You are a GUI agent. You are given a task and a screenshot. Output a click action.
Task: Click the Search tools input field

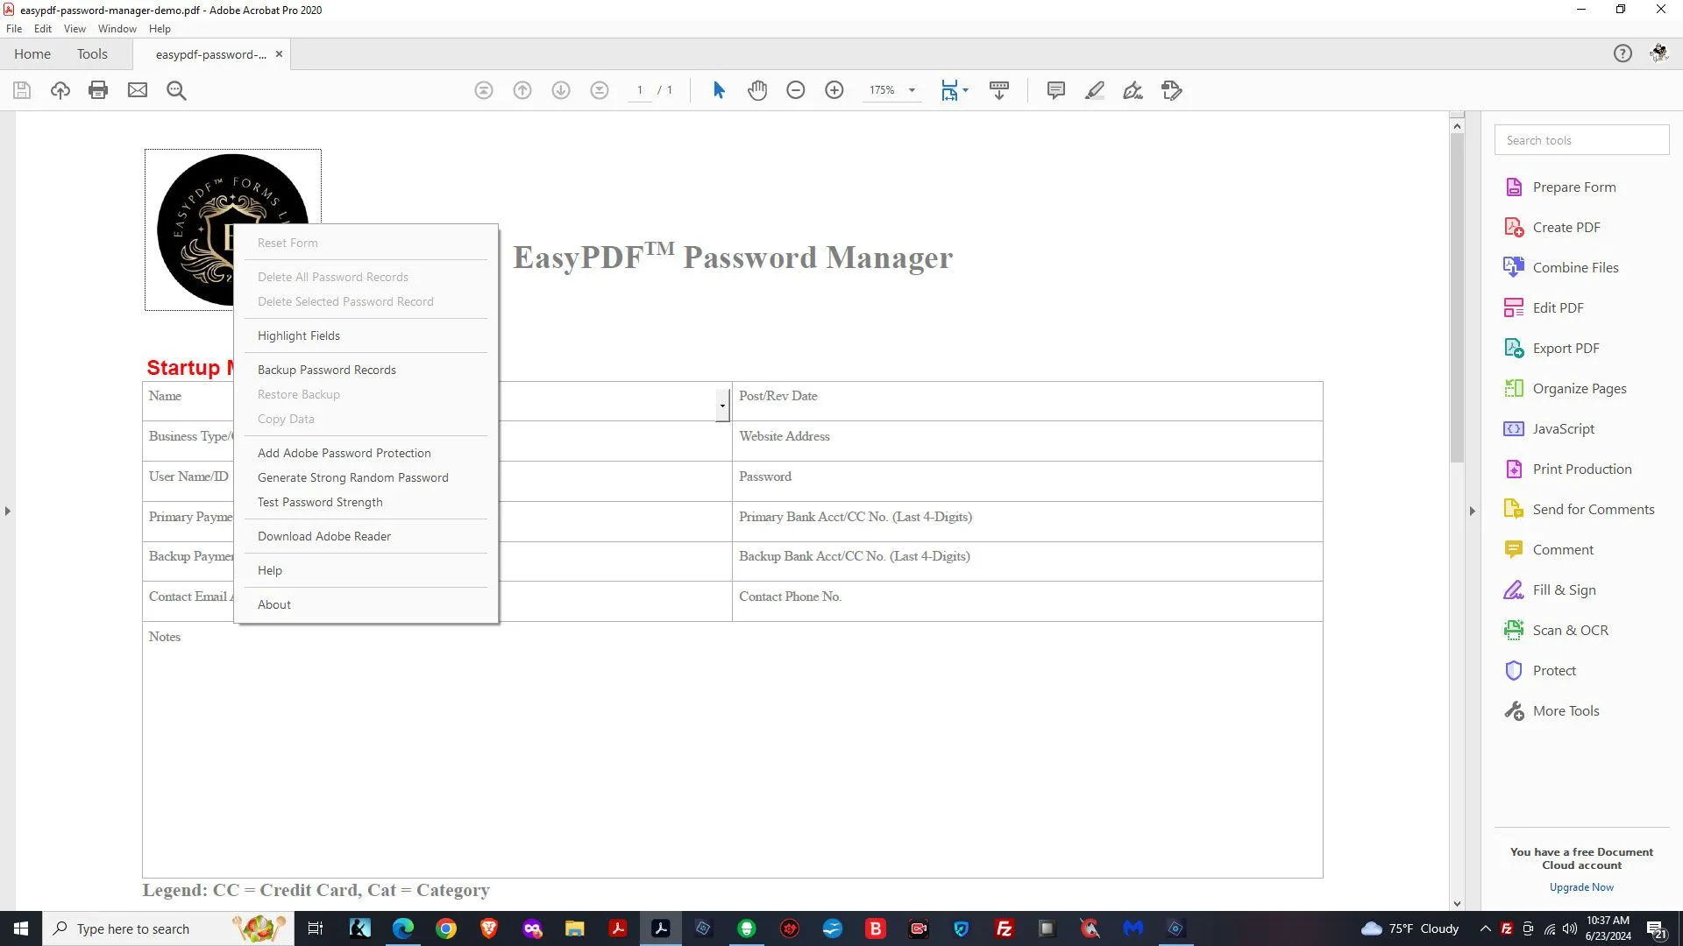tap(1581, 140)
